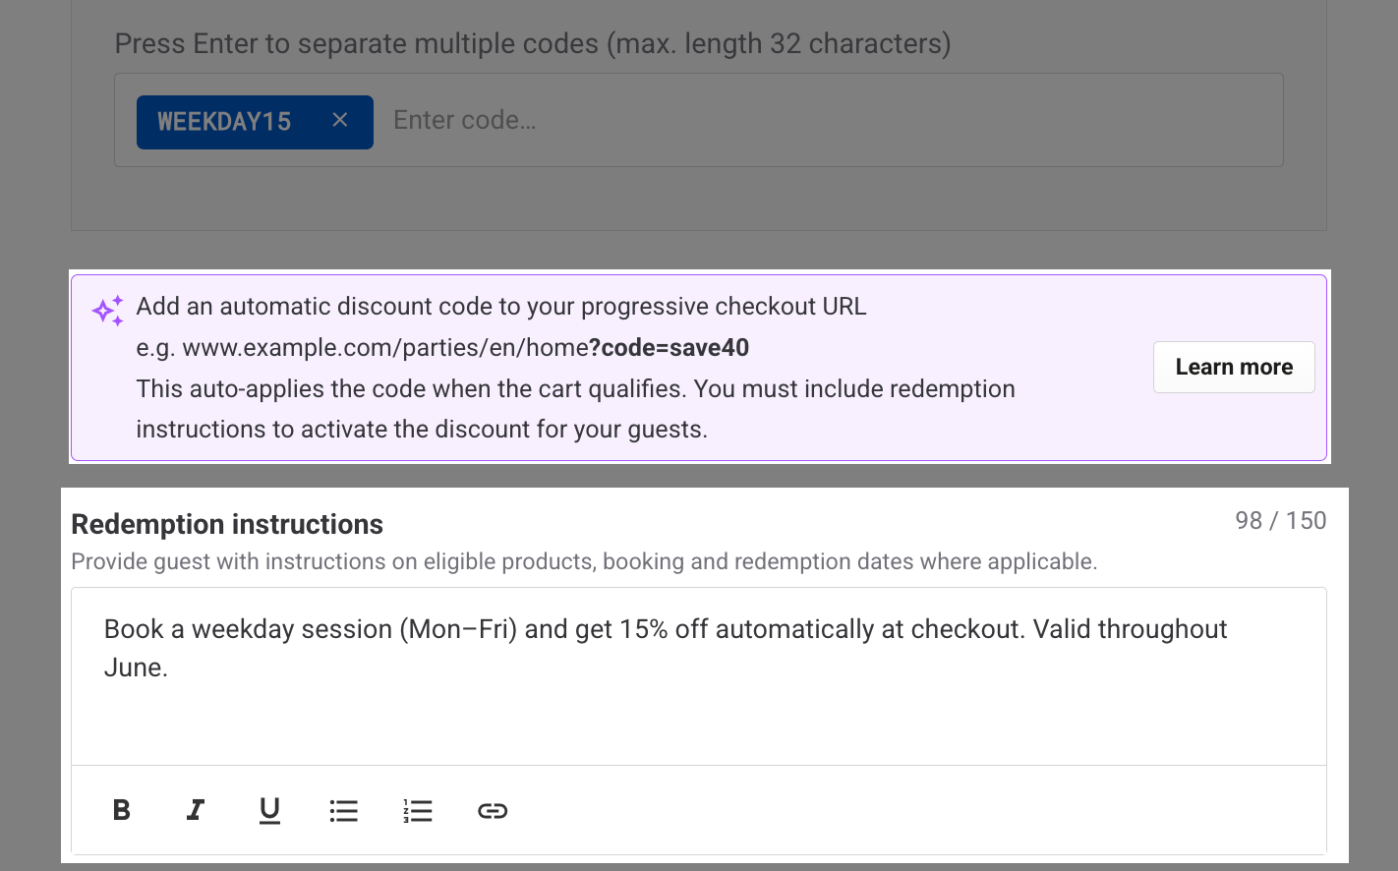Place cursor after "Valid throughout" in instructions text

coord(1229,629)
